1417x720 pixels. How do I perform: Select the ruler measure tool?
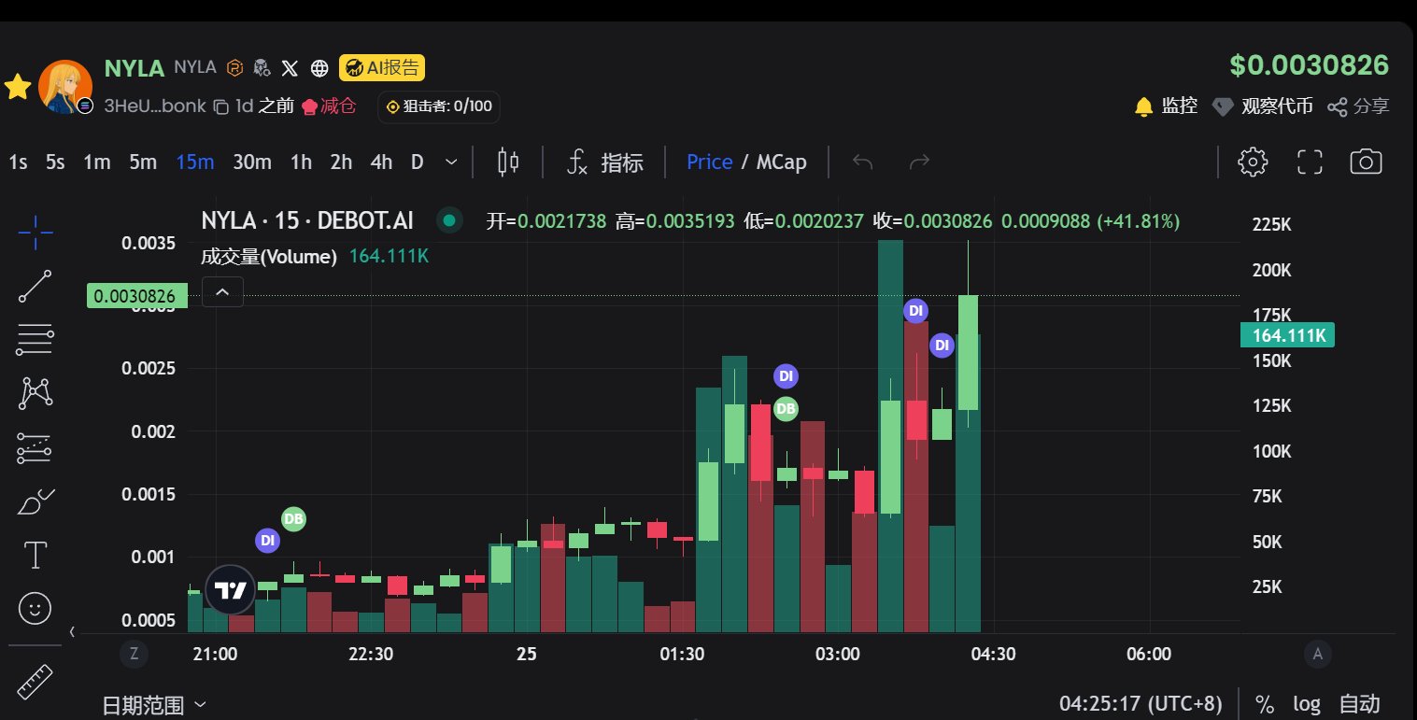point(35,683)
